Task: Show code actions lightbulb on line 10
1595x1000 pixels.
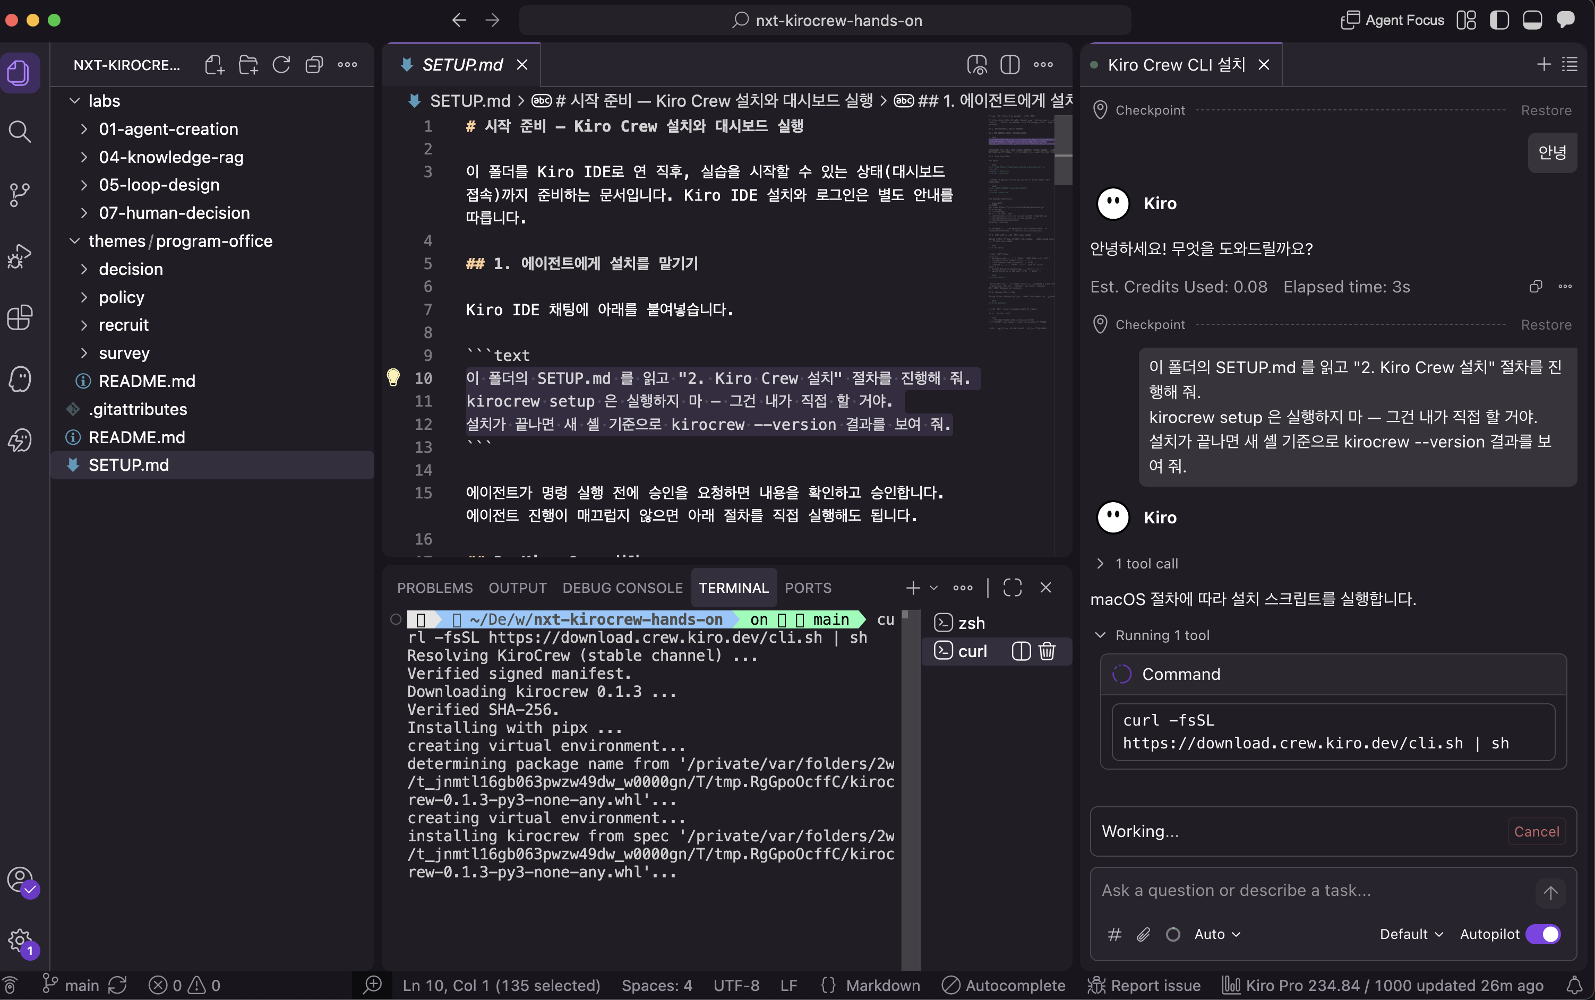Action: [x=393, y=377]
